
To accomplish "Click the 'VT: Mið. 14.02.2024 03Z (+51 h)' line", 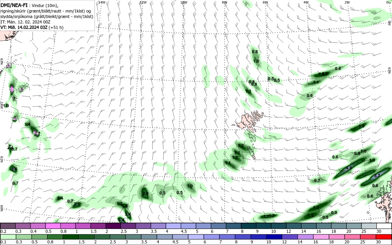I will (32, 27).
